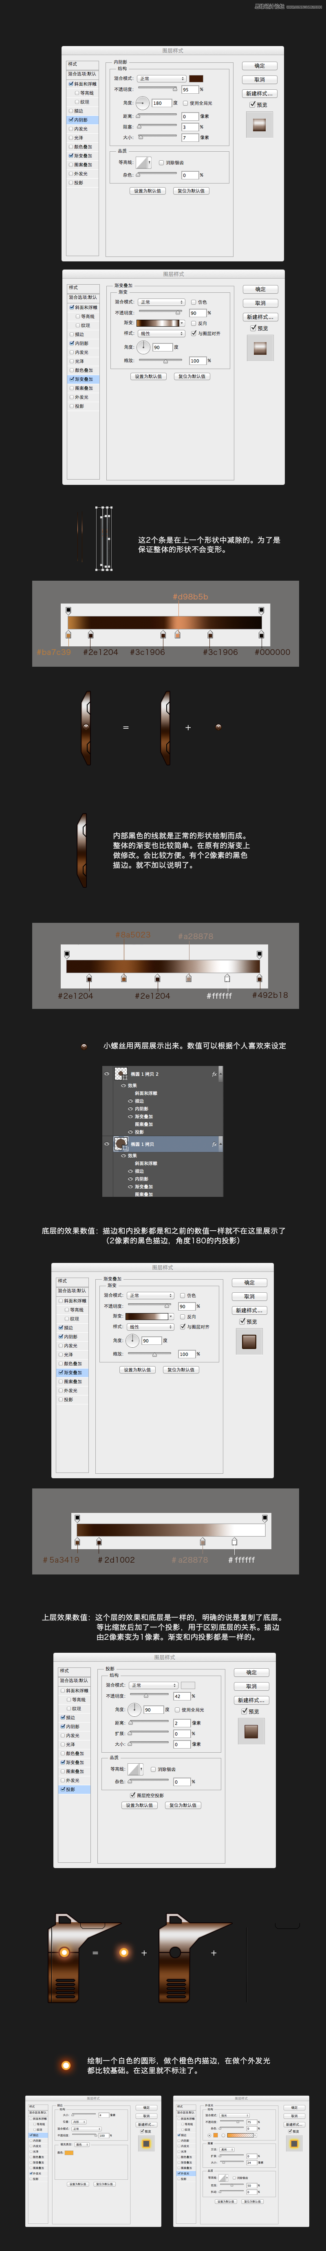This screenshot has height=2251, width=326.
Task: Click style preview thumbnail in 内阴影 dialog
Action: click(x=260, y=124)
